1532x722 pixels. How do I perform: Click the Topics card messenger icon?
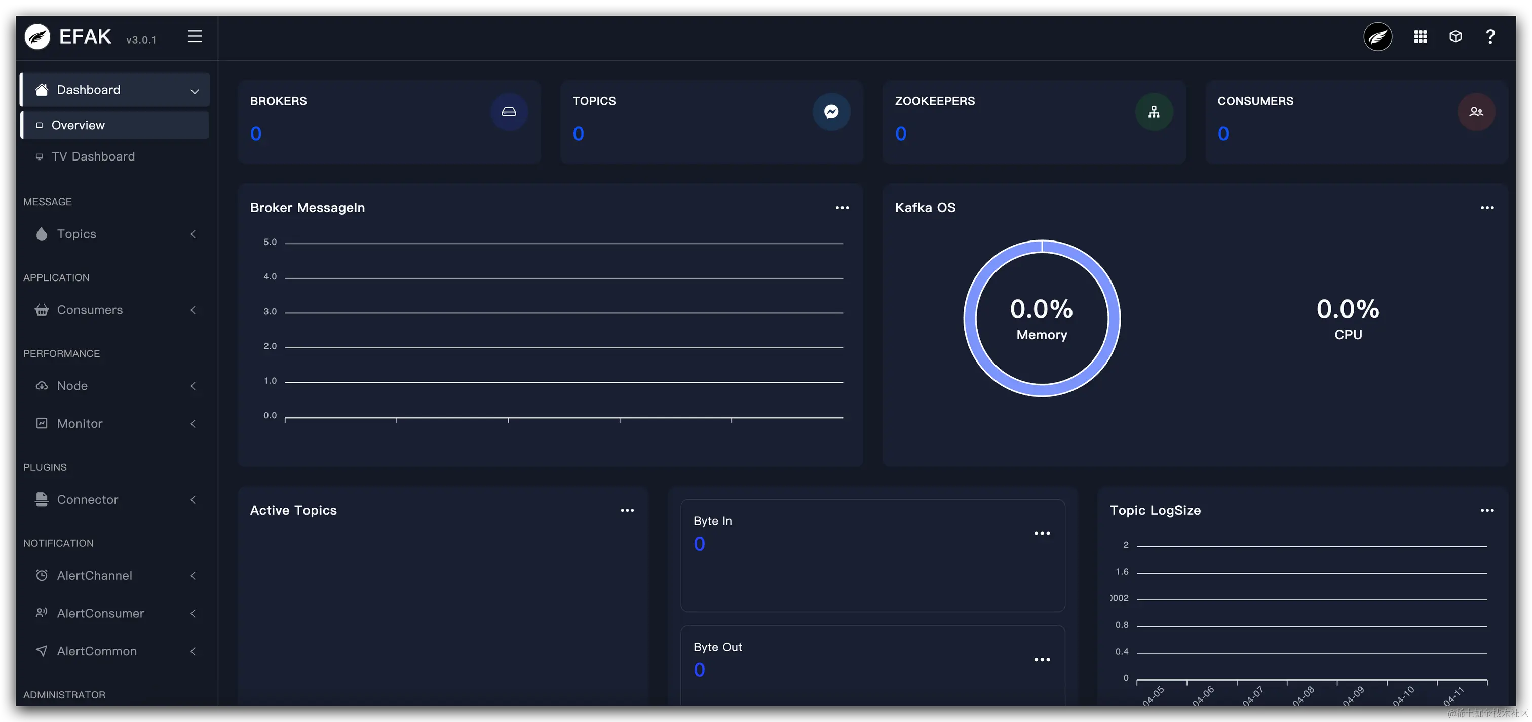tap(831, 112)
